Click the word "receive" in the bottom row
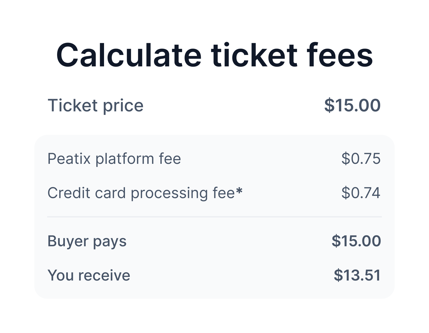 [104, 275]
